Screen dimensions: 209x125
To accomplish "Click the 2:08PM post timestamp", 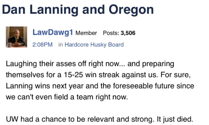I will click(x=42, y=45).
